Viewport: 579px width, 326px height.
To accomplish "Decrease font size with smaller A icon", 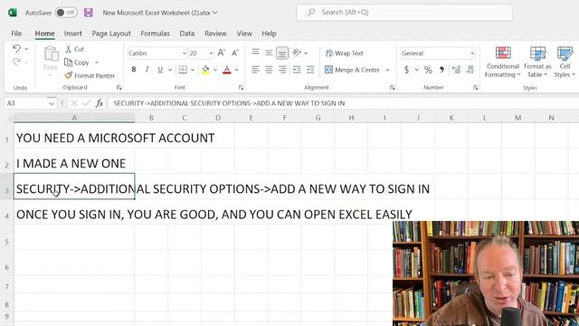I will point(235,53).
